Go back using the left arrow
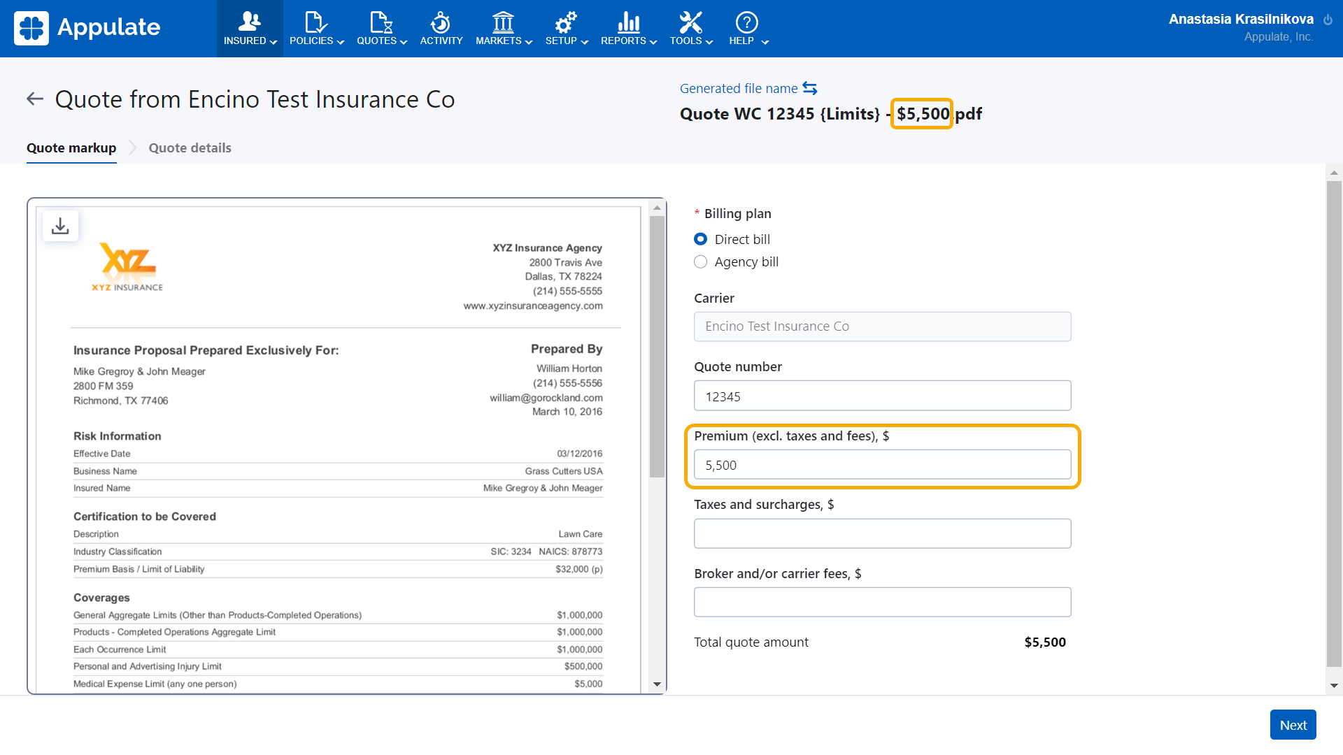The width and height of the screenshot is (1343, 755). click(35, 99)
